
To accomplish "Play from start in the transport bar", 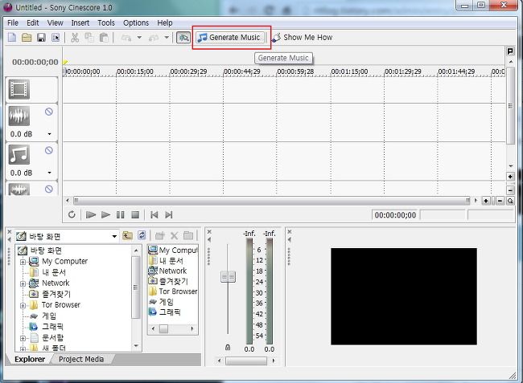I will pyautogui.click(x=91, y=214).
